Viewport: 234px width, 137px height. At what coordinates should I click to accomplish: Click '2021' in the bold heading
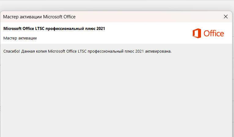click(100, 28)
